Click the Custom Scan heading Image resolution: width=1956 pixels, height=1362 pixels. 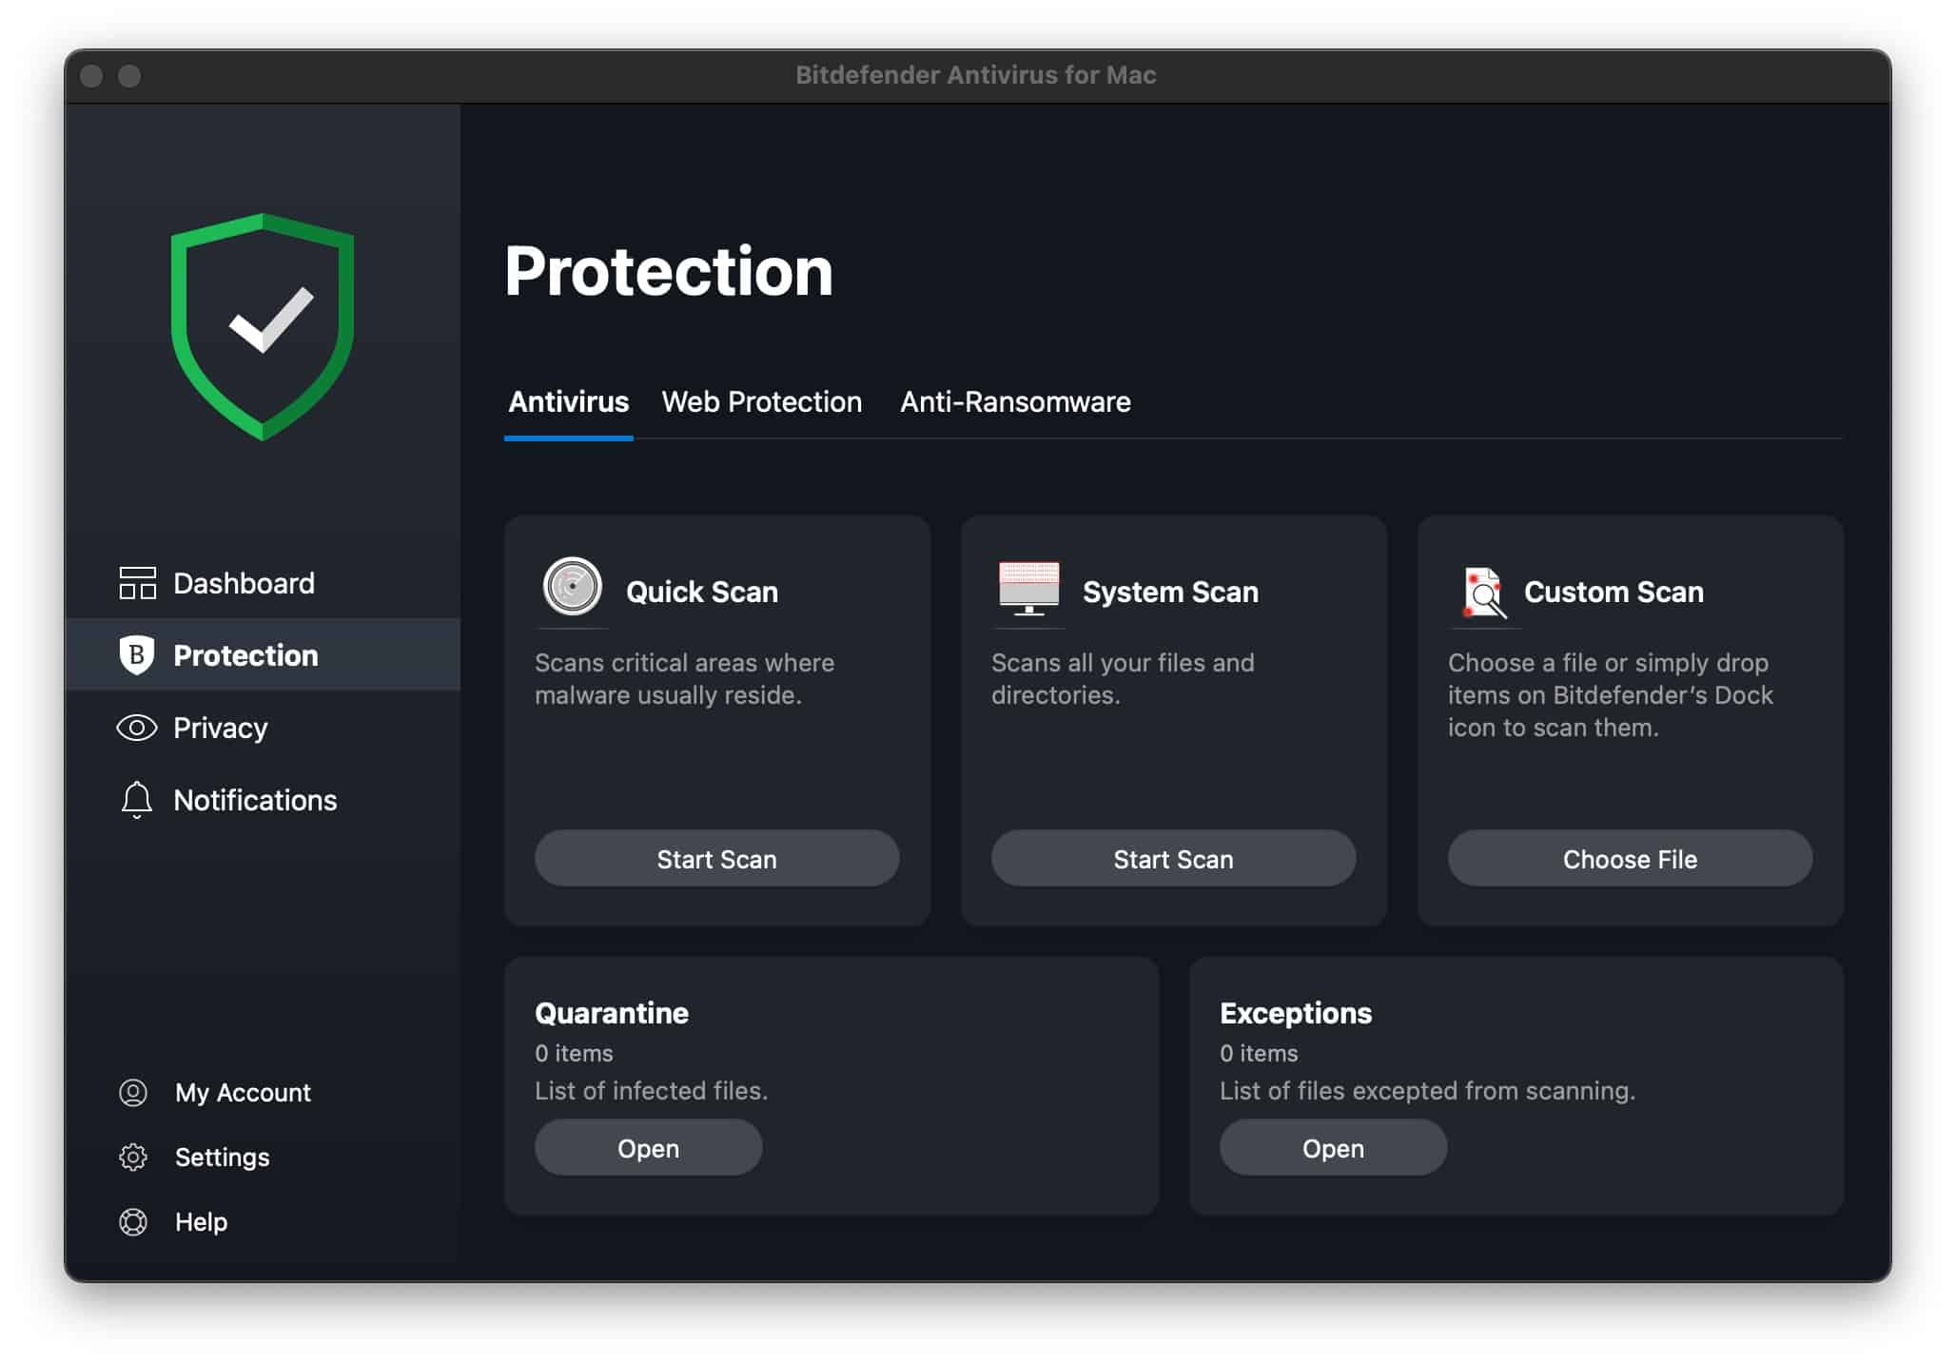[x=1614, y=592]
